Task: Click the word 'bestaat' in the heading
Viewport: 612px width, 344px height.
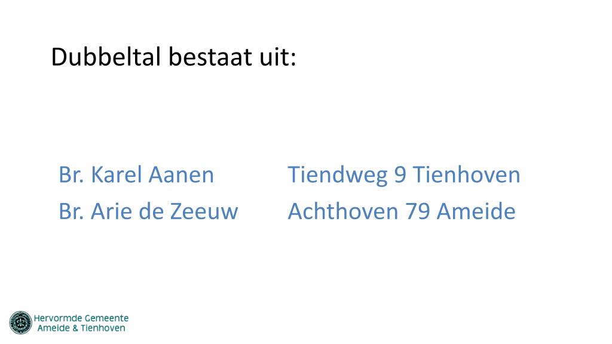Action: [x=210, y=57]
